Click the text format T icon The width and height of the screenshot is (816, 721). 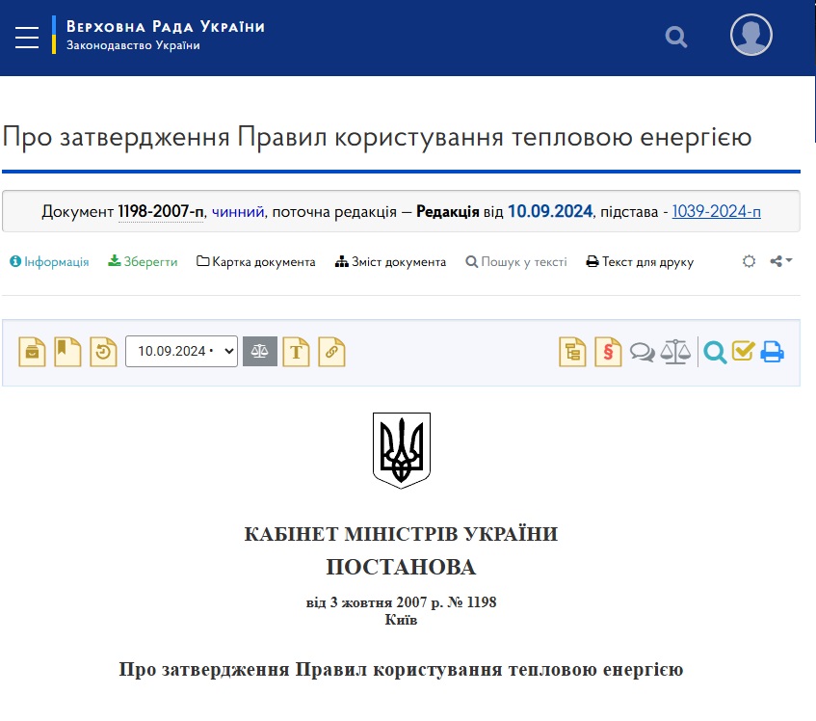pyautogui.click(x=297, y=352)
